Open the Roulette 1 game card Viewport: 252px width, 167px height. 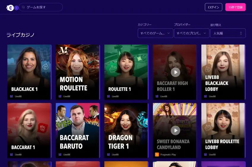click(x=126, y=72)
